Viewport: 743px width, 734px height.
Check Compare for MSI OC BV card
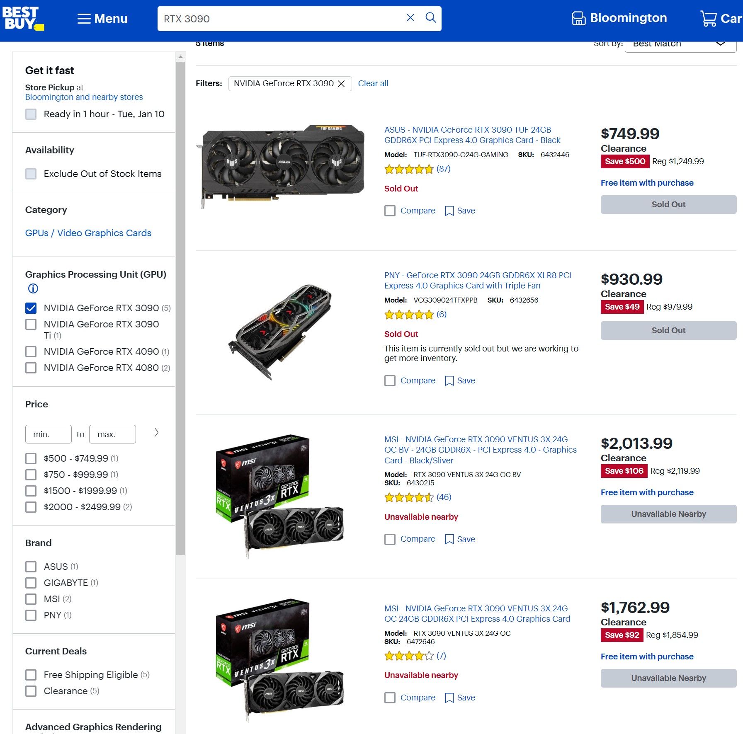(390, 539)
